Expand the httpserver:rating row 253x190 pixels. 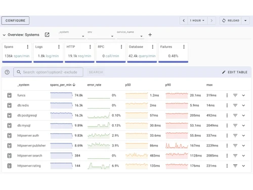tap(243, 166)
